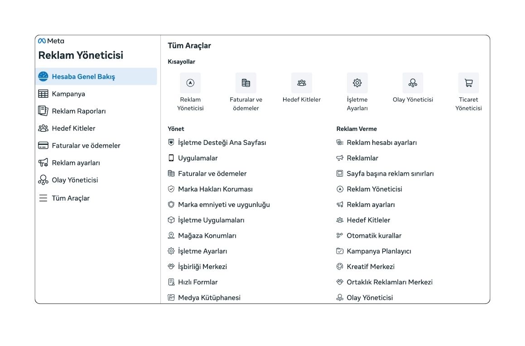Image resolution: width=525 pixels, height=346 pixels.
Task: Open Reklam ayarları in the sidebar
Action: [76, 163]
